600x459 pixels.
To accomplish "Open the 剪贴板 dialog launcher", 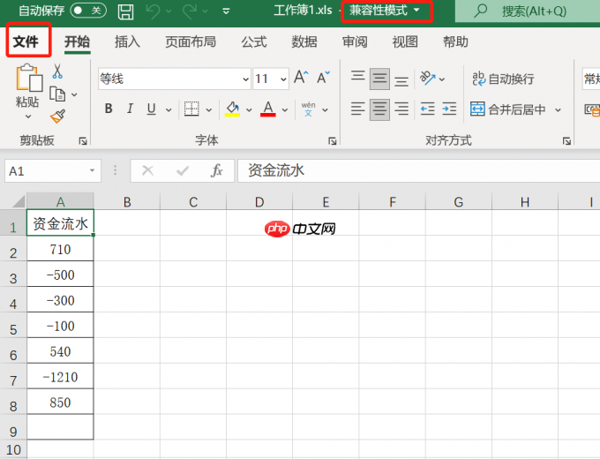I will (x=83, y=141).
